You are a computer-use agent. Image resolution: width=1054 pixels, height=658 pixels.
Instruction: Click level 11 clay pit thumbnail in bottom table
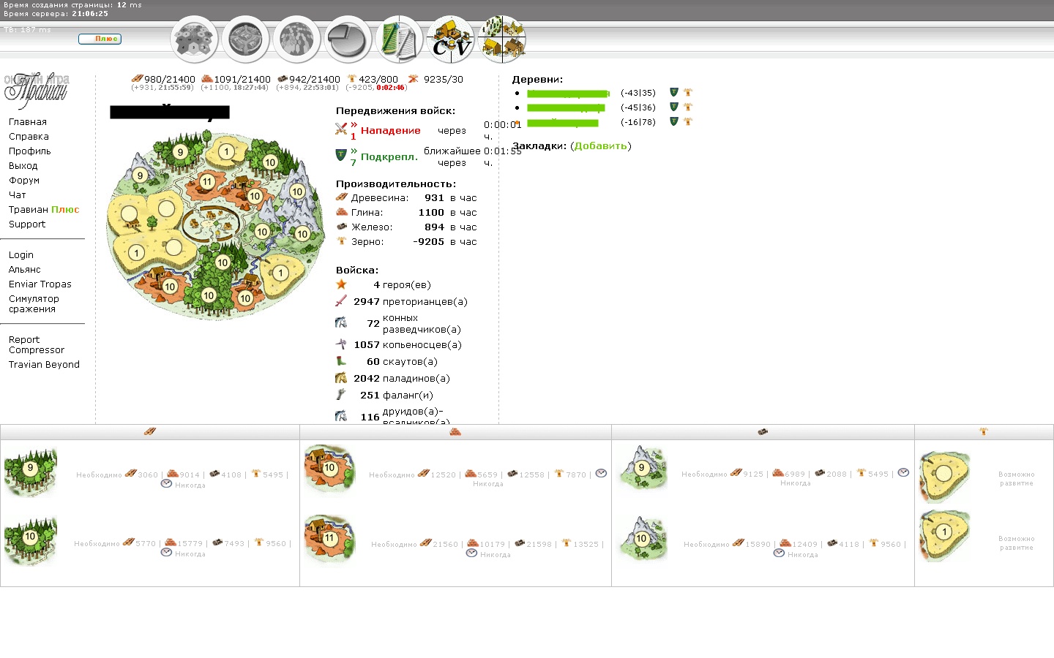[x=329, y=538]
